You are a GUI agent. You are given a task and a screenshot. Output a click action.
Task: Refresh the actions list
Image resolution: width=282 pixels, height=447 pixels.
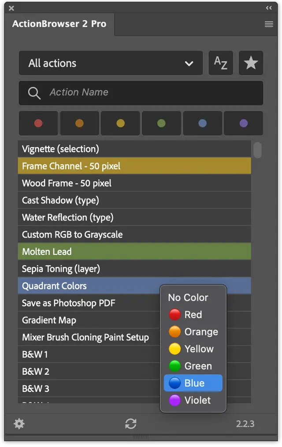[131, 424]
